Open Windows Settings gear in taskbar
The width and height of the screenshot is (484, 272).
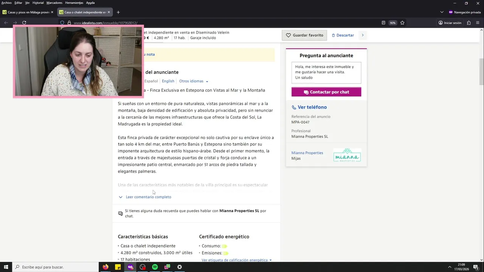pyautogui.click(x=180, y=267)
